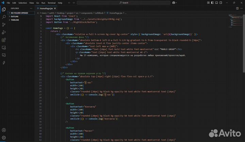Click the LLC "MARLO GROUP" heading text

pos(165,49)
